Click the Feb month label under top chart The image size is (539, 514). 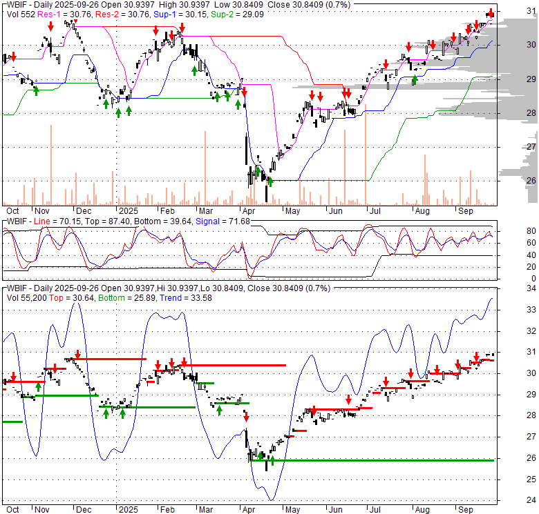coord(167,211)
